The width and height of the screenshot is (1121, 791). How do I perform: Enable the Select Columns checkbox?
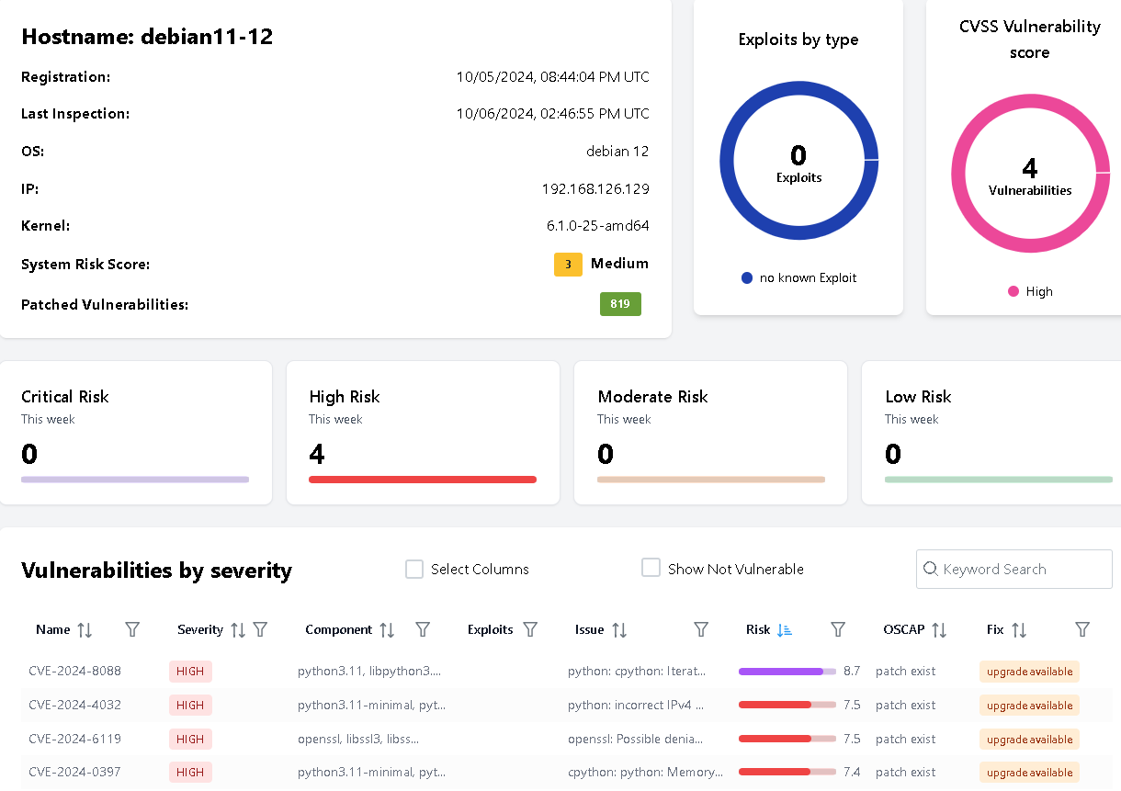pyautogui.click(x=413, y=569)
